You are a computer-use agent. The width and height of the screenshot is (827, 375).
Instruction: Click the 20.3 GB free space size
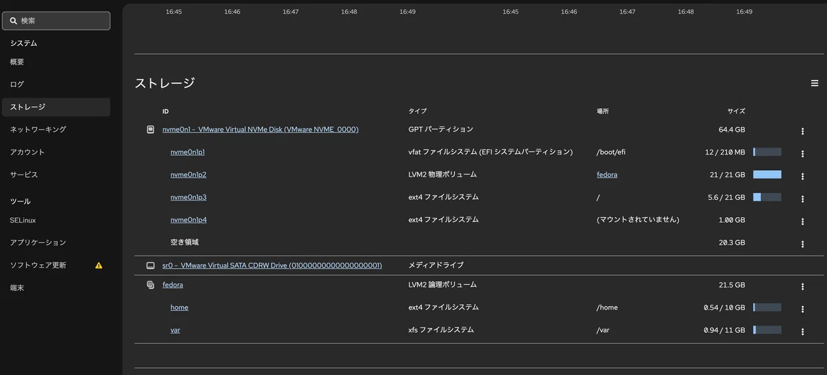tap(732, 243)
